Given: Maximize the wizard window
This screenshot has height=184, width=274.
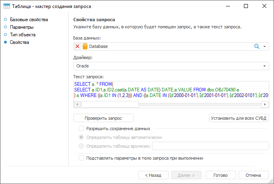Looking at the screenshot, I should (246, 6).
